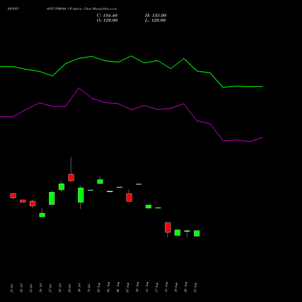Click the low value L: 120.00
Image resolution: width=302 pixels, height=302 pixels.
click(x=155, y=21)
